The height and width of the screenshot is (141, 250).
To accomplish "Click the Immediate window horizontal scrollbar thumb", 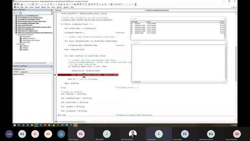I will tap(137, 82).
